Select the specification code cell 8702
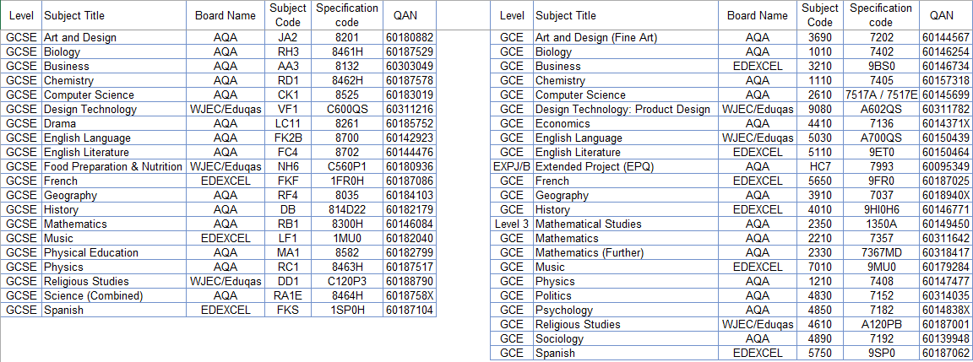 point(347,153)
